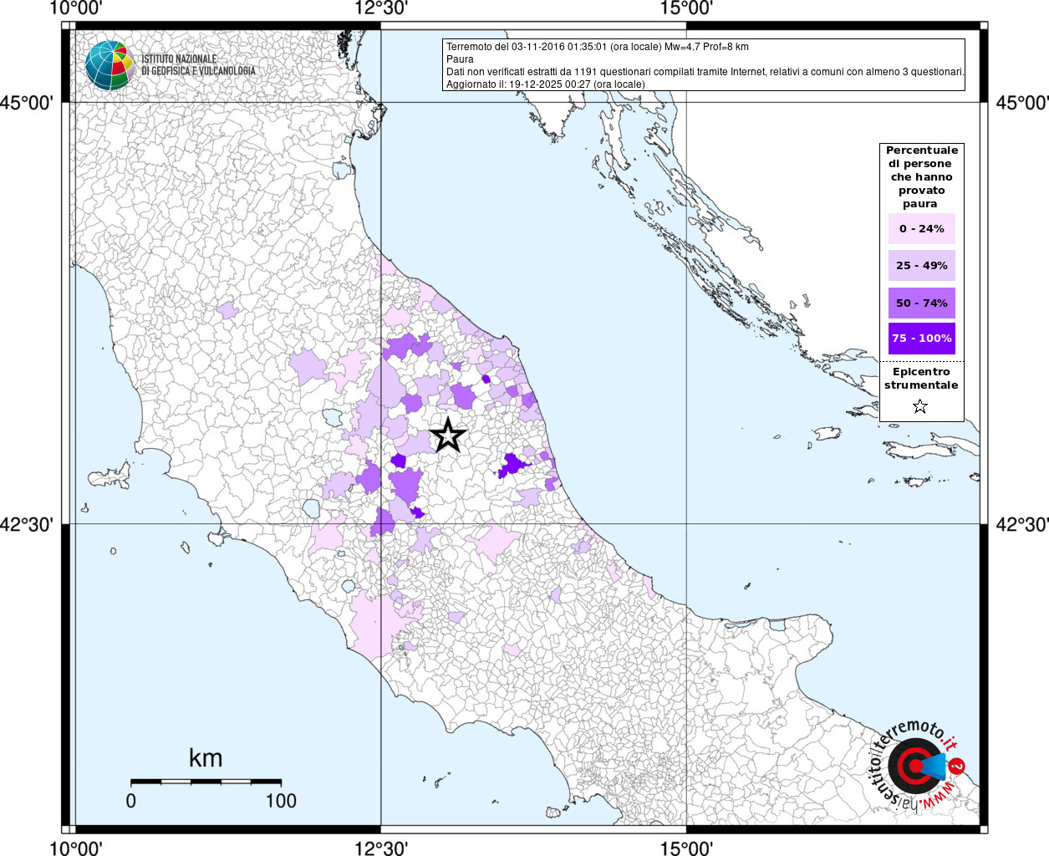
Task: Click the 'Dati non verificati' questionnaire text line
Action: [x=705, y=72]
